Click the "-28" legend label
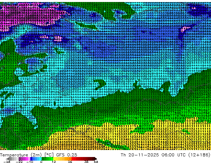Viewport: 211px width, 163px height. coord(7,162)
